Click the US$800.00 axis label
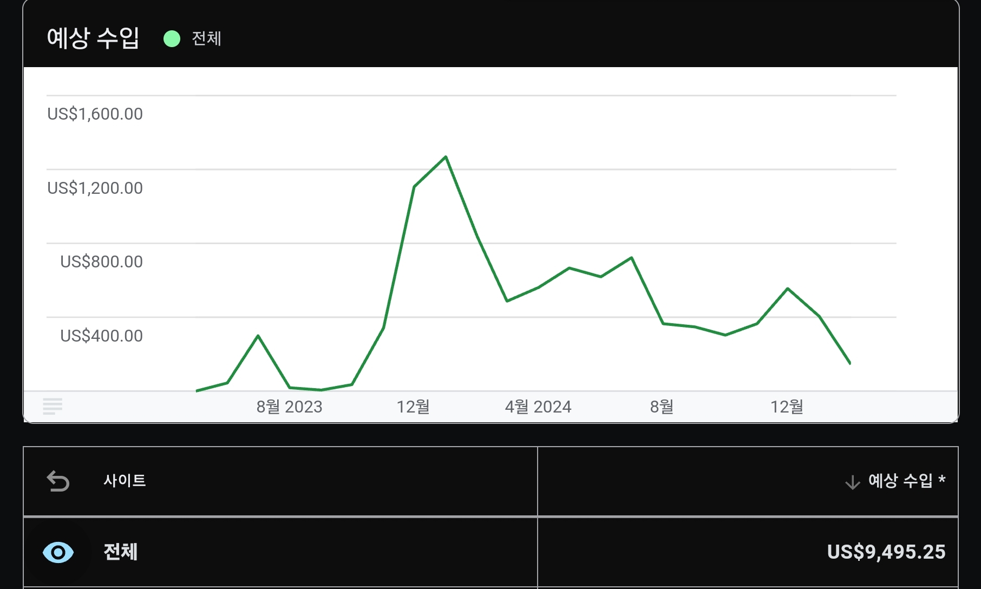The width and height of the screenshot is (981, 589). coord(101,261)
